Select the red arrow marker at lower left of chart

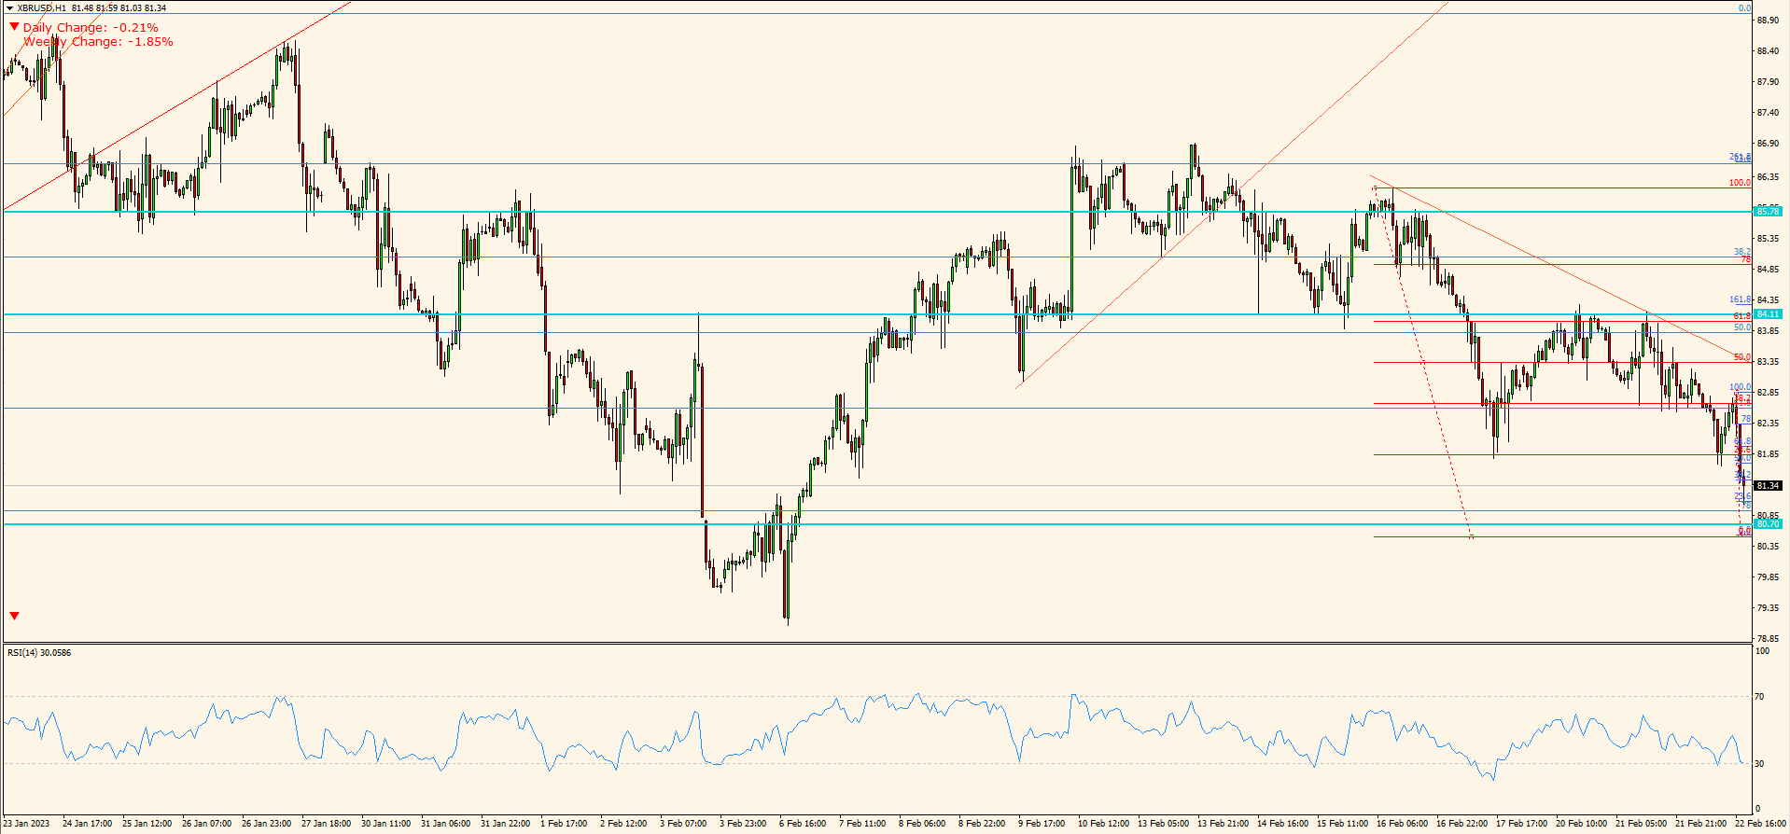tap(14, 616)
